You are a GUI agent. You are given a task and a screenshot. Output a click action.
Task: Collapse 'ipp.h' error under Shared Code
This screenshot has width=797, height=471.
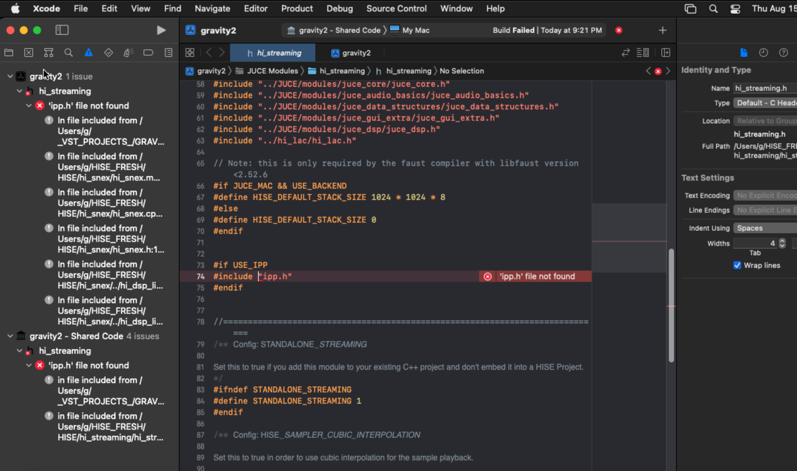coord(28,365)
